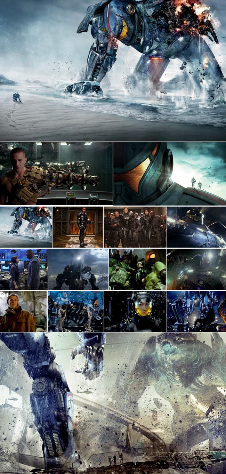Open thumbnail of crowd with armored pilots walking
The image size is (226, 474).
(x=135, y=227)
